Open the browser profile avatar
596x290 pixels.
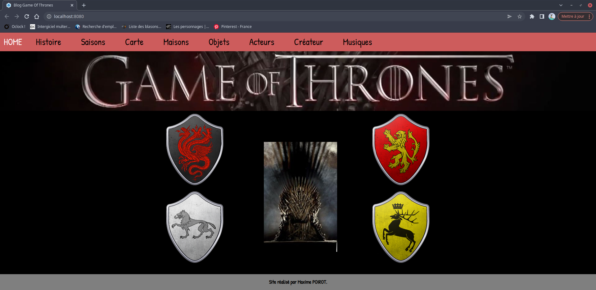[x=552, y=16]
